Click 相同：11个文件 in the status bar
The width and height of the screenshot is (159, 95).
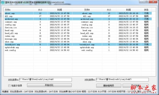89,92
